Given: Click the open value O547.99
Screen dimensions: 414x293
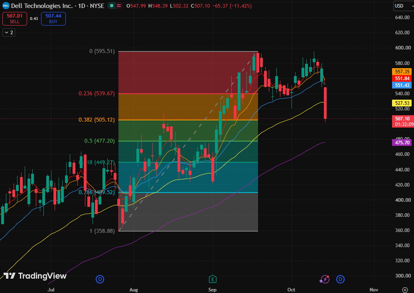Looking at the screenshot, I should 136,6.
